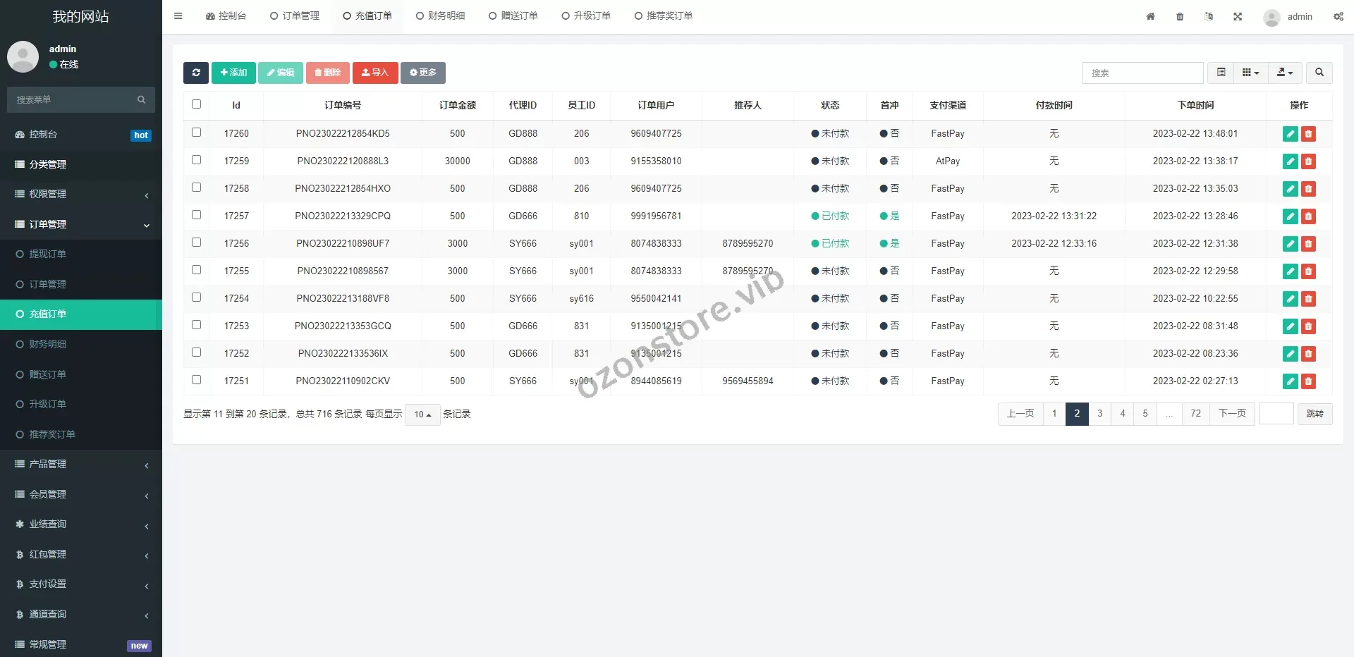
Task: Open 提现订单 in the sidebar menu
Action: point(47,254)
